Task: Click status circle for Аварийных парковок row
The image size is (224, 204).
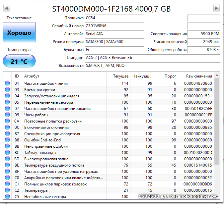Action: pos(7,178)
